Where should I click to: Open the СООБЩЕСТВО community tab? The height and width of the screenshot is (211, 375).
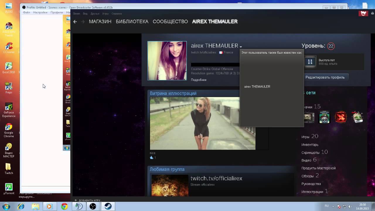[x=170, y=21]
